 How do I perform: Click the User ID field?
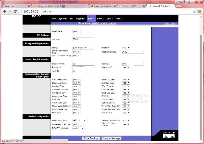click(133, 64)
